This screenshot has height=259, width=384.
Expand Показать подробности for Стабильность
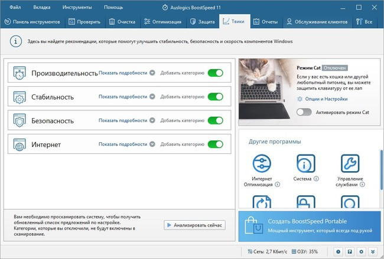pyautogui.click(x=126, y=97)
